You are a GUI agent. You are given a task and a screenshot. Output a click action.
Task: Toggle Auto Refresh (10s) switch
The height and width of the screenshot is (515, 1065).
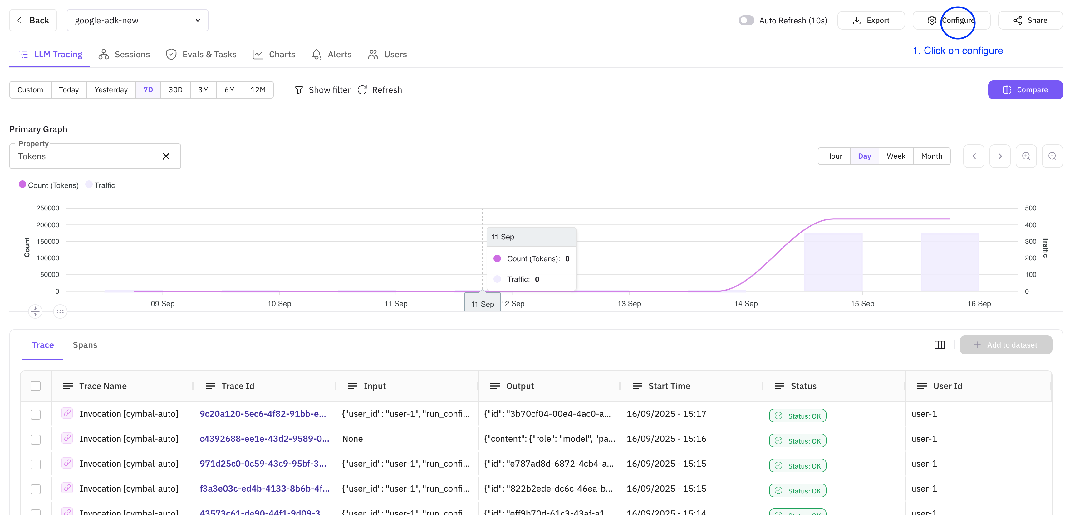(746, 20)
